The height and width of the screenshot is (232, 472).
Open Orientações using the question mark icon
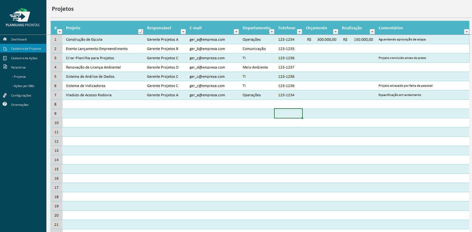tap(5, 105)
